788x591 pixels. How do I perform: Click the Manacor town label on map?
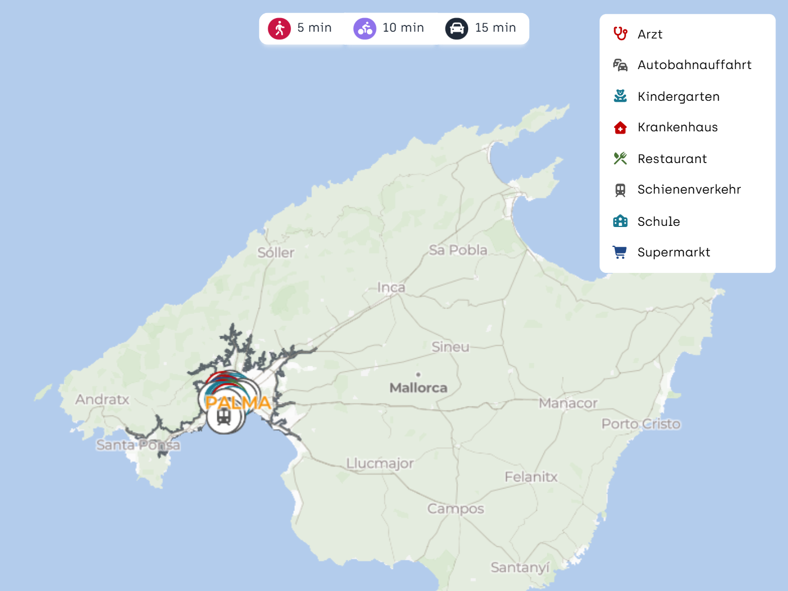point(568,403)
